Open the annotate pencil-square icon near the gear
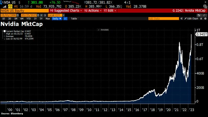This screenshot has height=117, width=208. (x=201, y=19)
